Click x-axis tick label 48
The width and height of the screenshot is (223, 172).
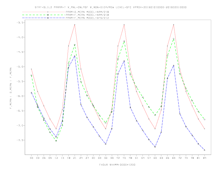click(x=130, y=158)
